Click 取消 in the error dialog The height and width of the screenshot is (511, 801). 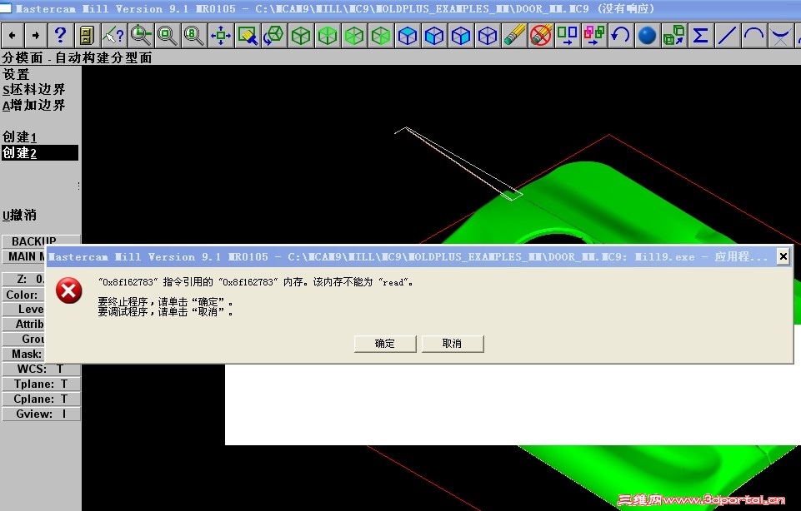pyautogui.click(x=453, y=344)
